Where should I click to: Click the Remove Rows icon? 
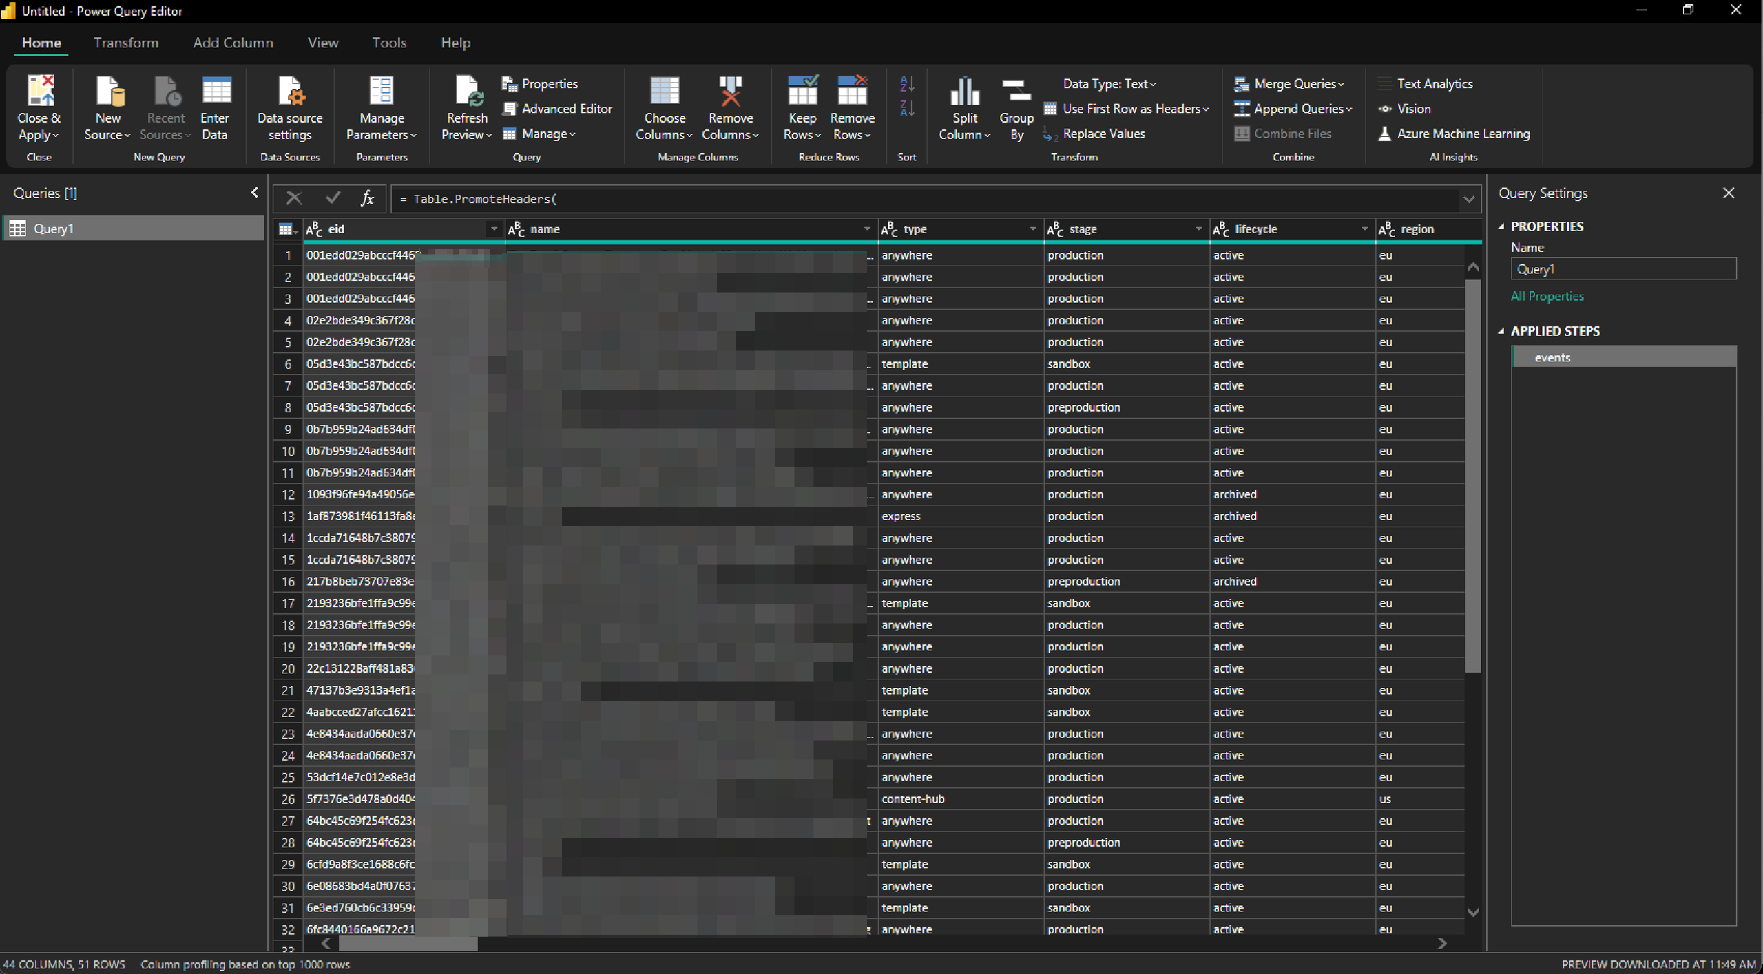852,92
